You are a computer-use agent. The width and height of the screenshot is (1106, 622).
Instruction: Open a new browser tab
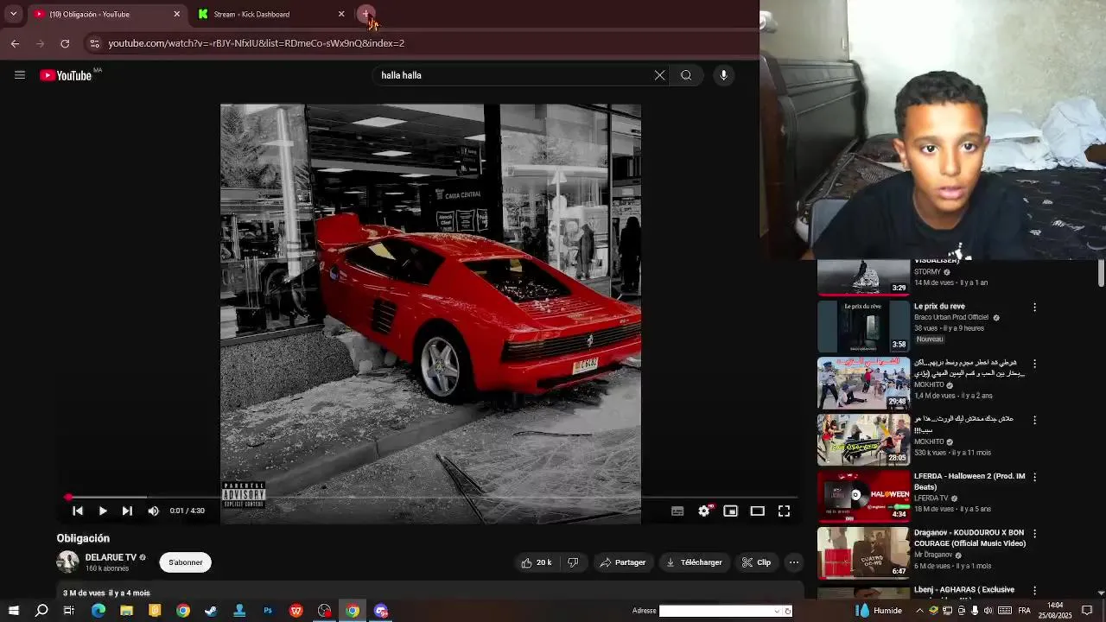[x=366, y=14]
